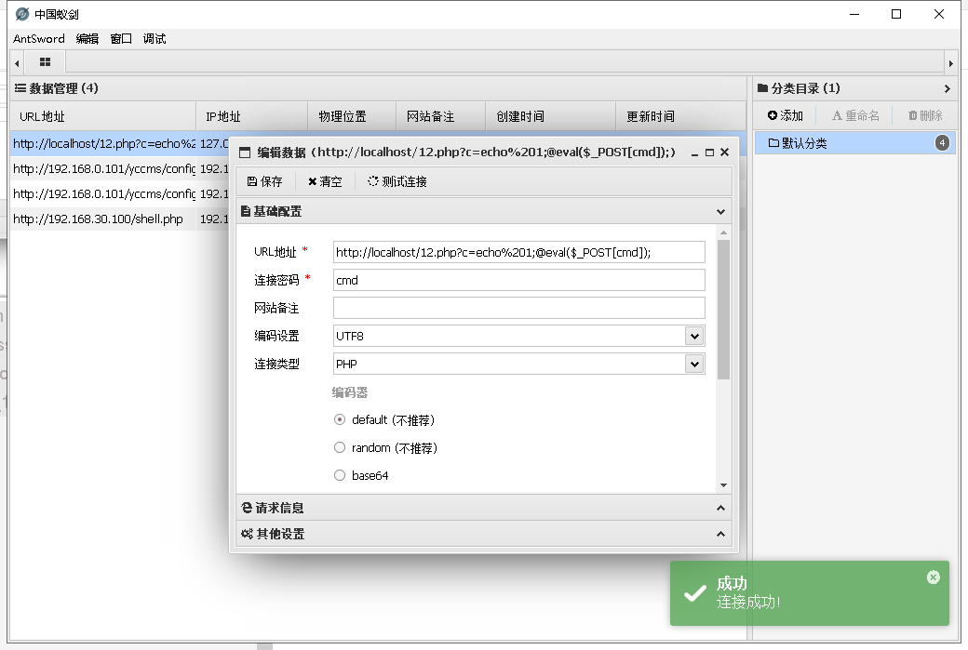Click the 连接密码 field containing cmd
The height and width of the screenshot is (650, 968).
[x=518, y=280]
